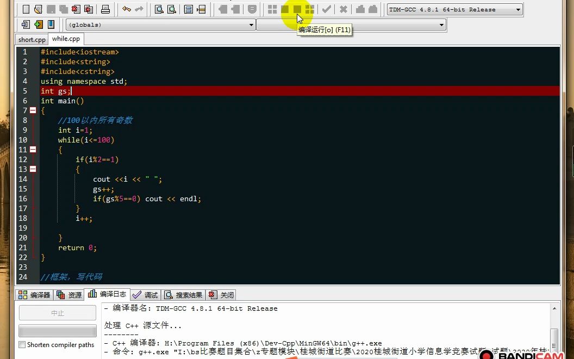Open the 搜索结果 bottom tab
The height and width of the screenshot is (359, 574).
[183, 295]
